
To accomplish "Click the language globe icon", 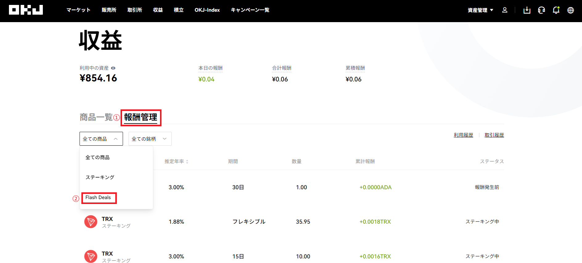I will (x=571, y=10).
